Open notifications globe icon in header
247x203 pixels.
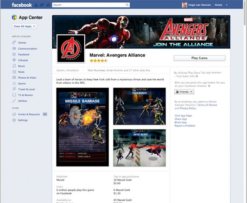48,5
